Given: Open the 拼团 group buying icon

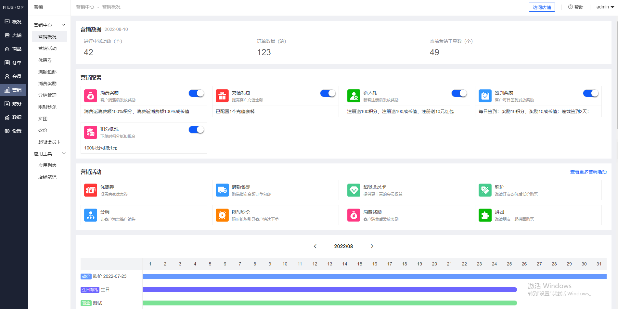Looking at the screenshot, I should (485, 215).
